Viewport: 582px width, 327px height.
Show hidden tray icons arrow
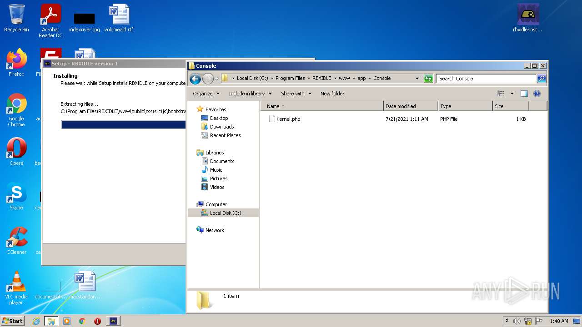point(507,321)
